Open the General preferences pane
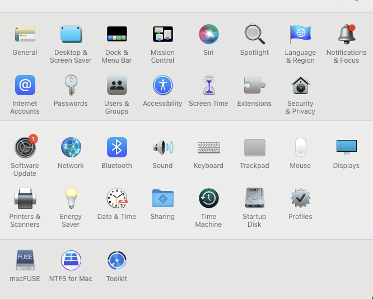Screen dimensions: 373x299 click(25, 34)
